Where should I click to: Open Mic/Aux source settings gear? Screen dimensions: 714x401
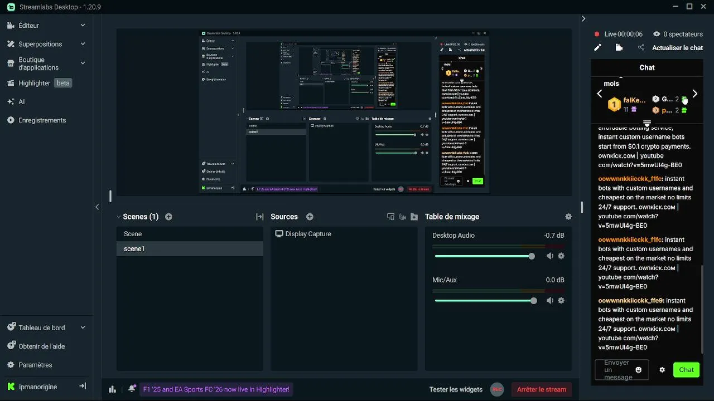561,301
